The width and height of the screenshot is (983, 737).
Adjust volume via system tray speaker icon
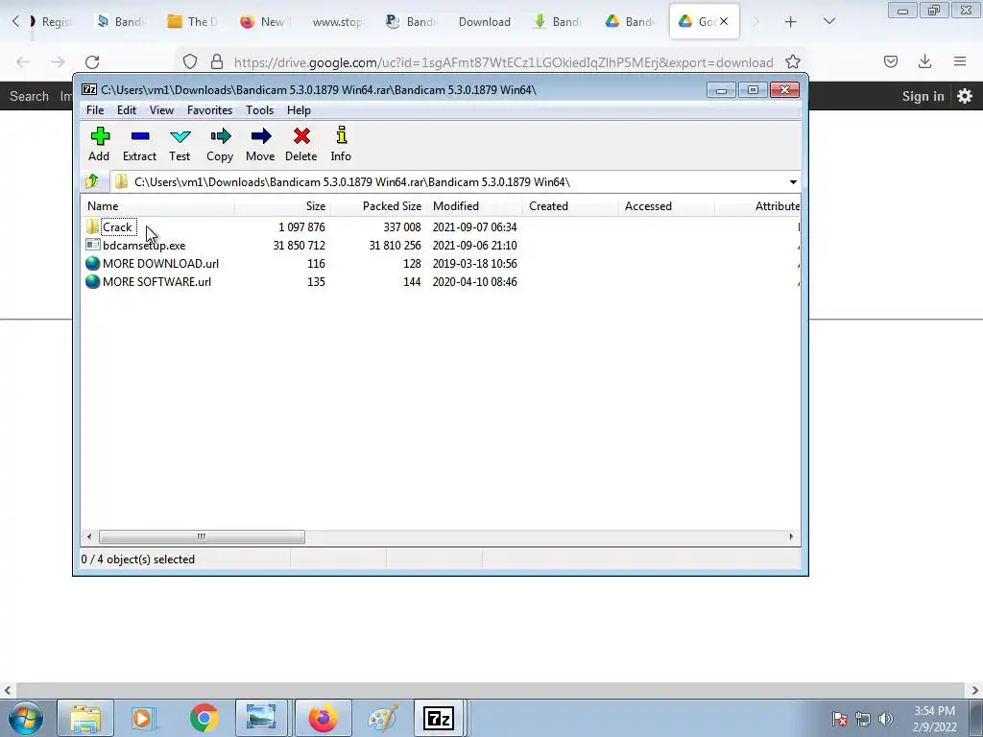click(x=886, y=719)
